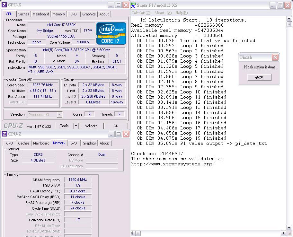Open SPD tab in bottom CPU-Z window
The height and width of the screenshot is (237, 293).
(x=74, y=143)
